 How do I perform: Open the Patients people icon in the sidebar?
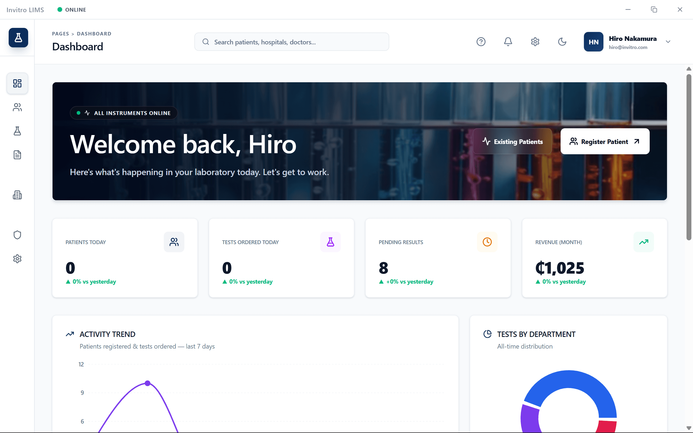[x=17, y=107]
